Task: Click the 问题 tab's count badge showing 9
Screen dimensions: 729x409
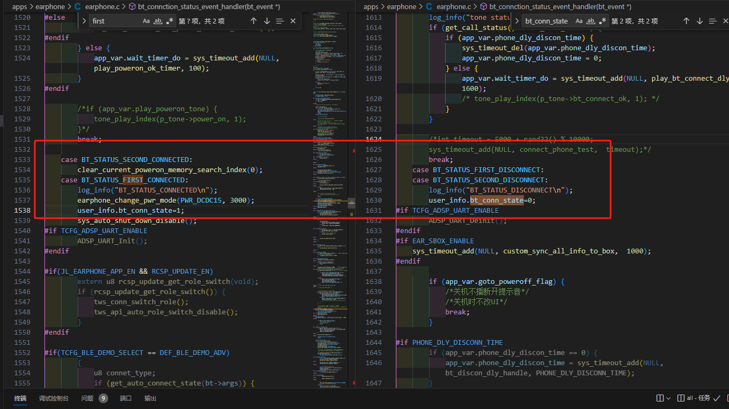Action: tap(103, 398)
